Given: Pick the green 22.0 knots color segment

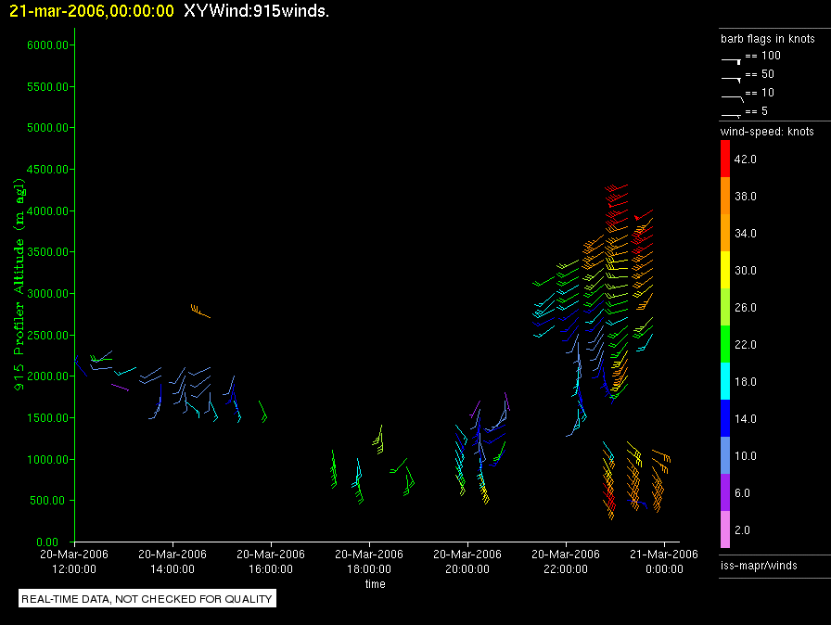Looking at the screenshot, I should click(x=725, y=345).
